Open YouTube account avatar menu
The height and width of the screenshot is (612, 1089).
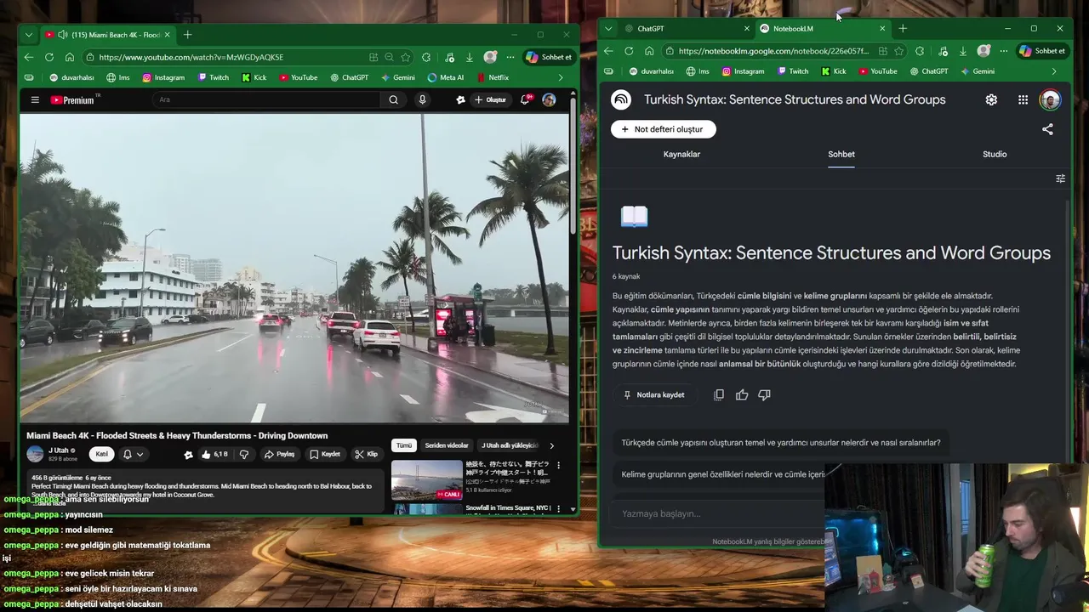pyautogui.click(x=549, y=99)
